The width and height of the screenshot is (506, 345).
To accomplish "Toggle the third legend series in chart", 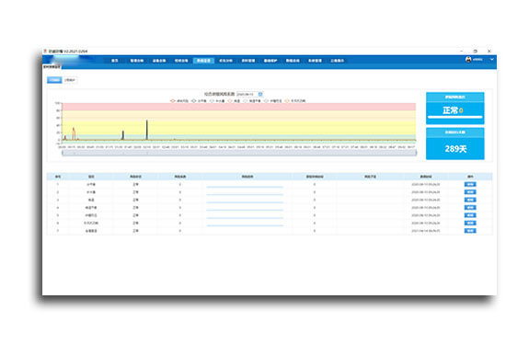I will pos(217,101).
